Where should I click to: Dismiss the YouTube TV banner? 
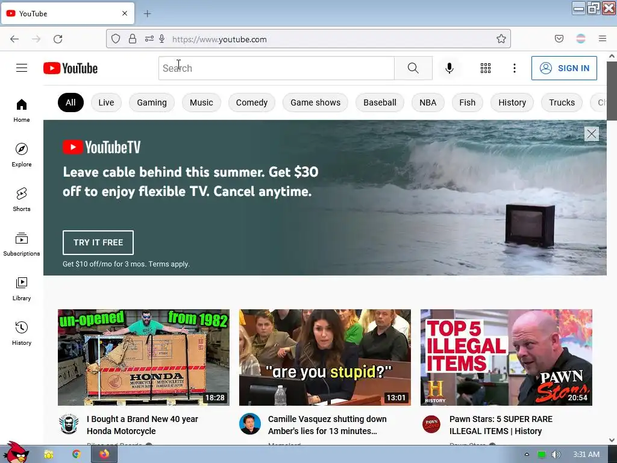[592, 134]
